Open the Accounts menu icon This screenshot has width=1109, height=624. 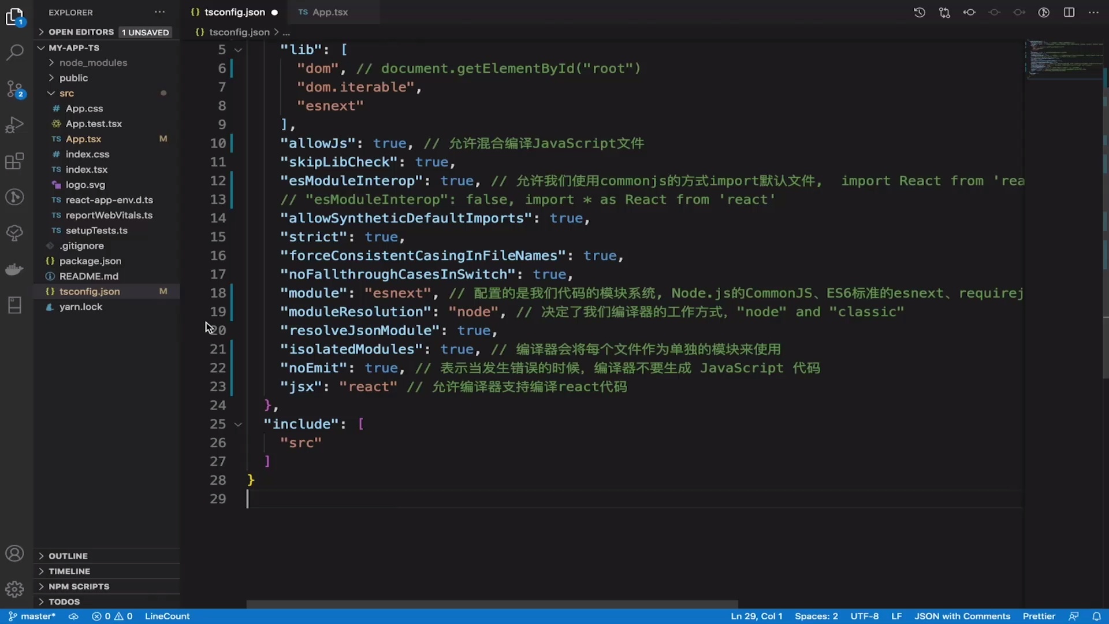click(x=14, y=554)
